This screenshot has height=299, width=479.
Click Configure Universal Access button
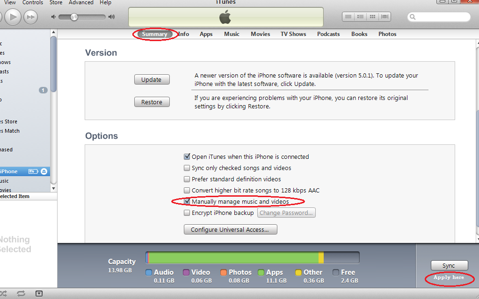tap(230, 229)
